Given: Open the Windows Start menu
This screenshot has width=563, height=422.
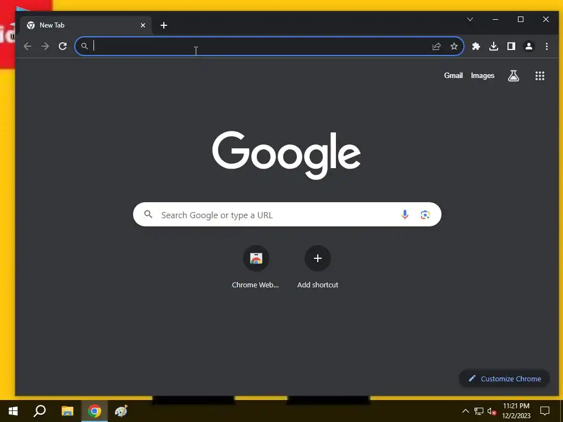Looking at the screenshot, I should [x=13, y=411].
